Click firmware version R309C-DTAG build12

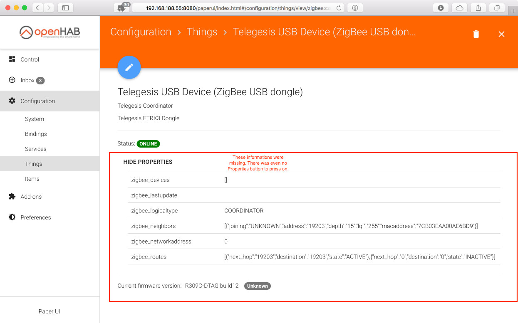coord(212,286)
